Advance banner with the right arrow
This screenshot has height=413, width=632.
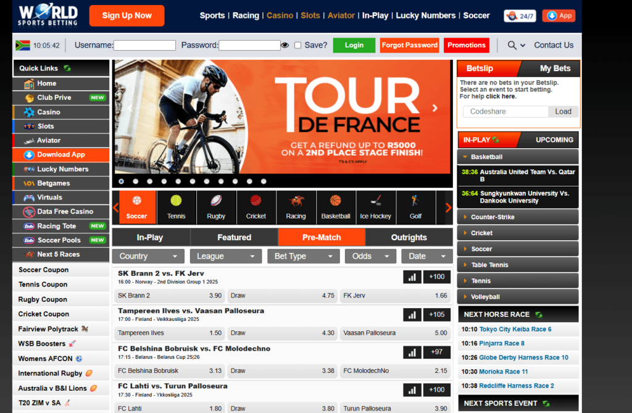coord(435,108)
